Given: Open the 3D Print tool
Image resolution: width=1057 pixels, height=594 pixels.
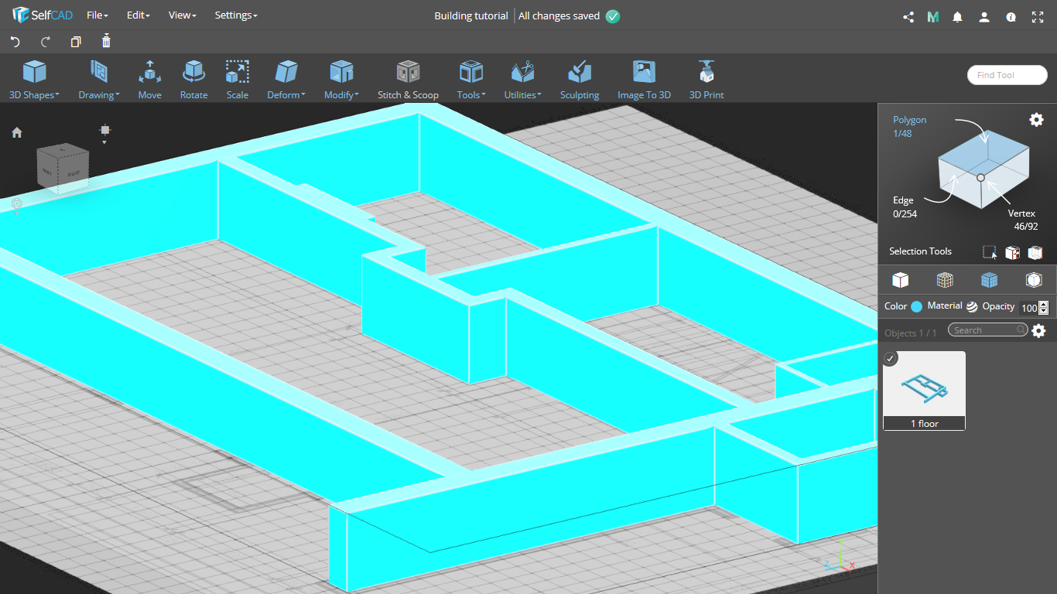Looking at the screenshot, I should (706, 80).
